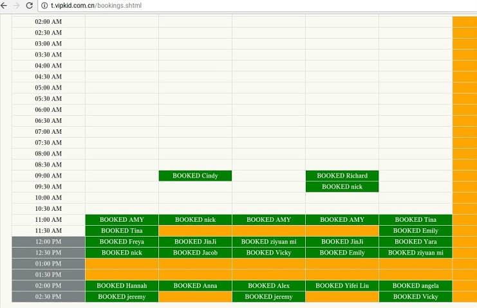The image size is (477, 308).
Task: Click the 07:30 AM time label
Action: (x=48, y=143)
